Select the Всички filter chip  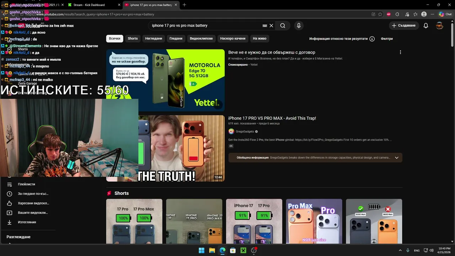click(x=114, y=38)
